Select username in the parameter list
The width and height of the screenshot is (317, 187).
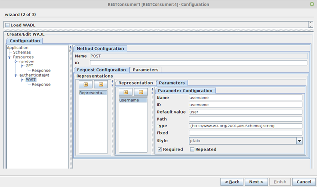133,100
